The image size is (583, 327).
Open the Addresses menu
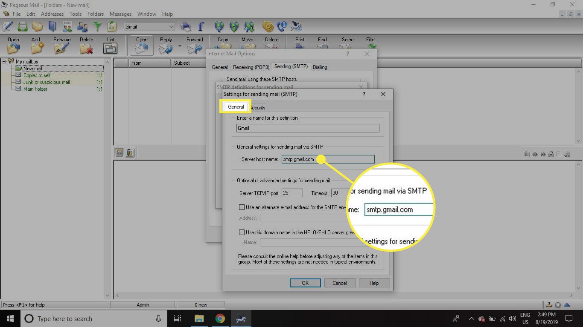[x=52, y=14]
